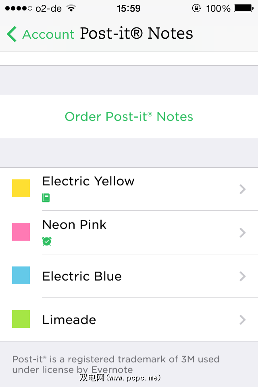This screenshot has width=258, height=387.
Task: Expand Electric Blue chevron arrow
Action: click(x=242, y=276)
